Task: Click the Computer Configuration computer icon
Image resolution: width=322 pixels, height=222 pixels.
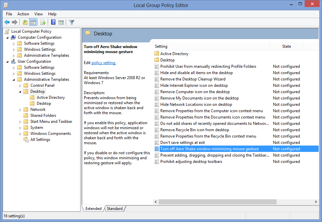Action: point(13,37)
